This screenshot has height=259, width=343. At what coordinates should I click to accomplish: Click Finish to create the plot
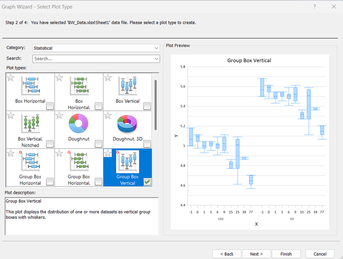[286, 254]
